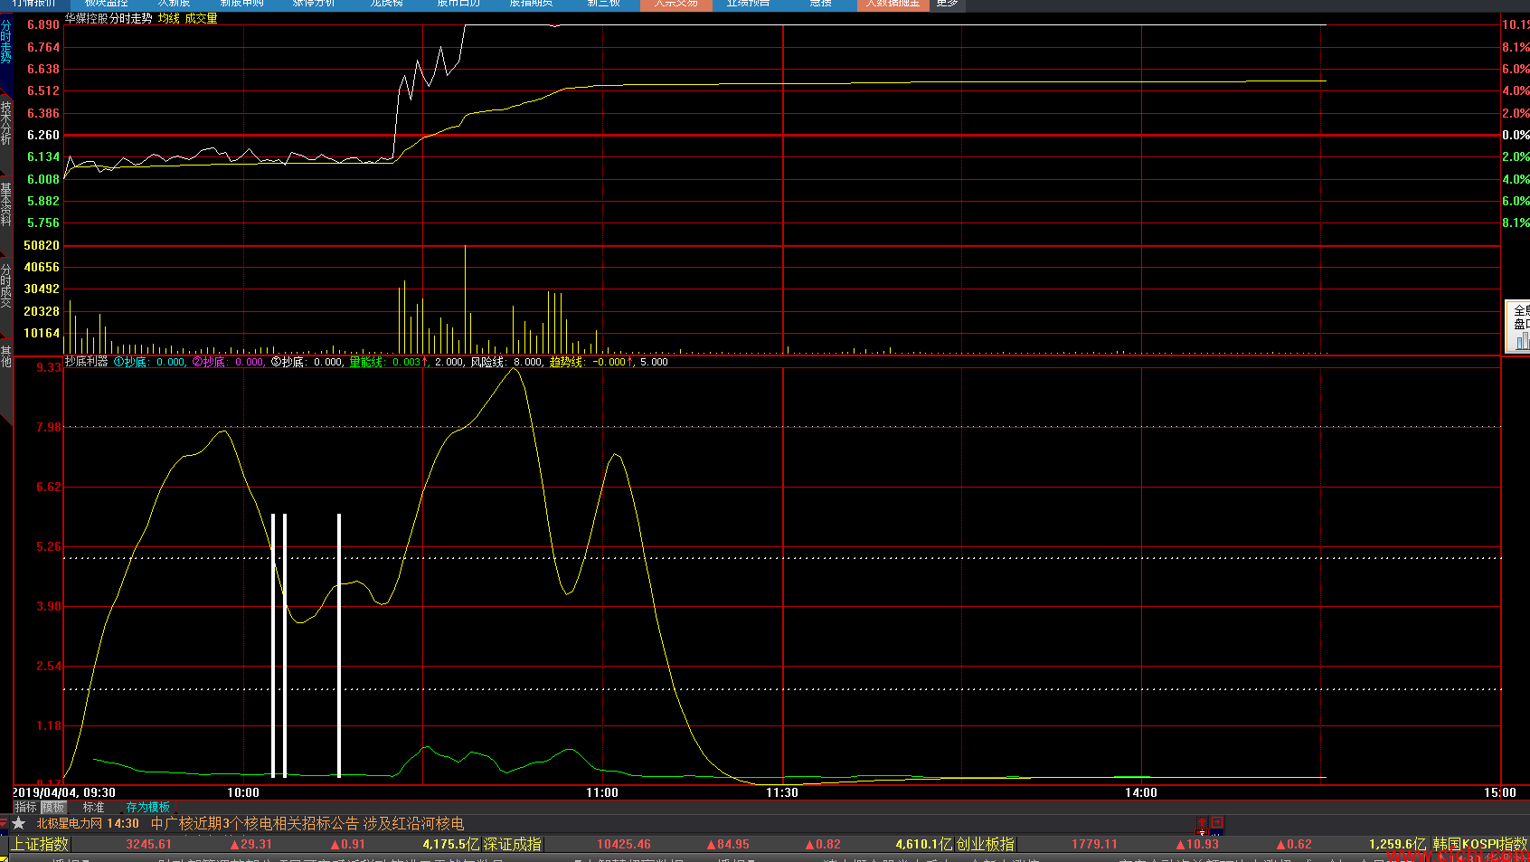1530x862 pixels.
Task: Click the 3245.61 Shanghai index value
Action: click(148, 844)
